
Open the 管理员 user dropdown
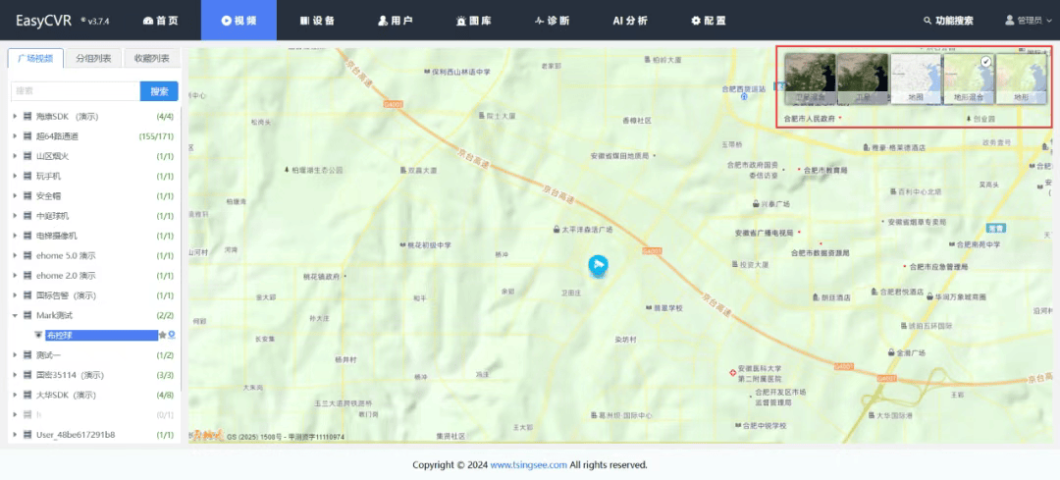1029,21
